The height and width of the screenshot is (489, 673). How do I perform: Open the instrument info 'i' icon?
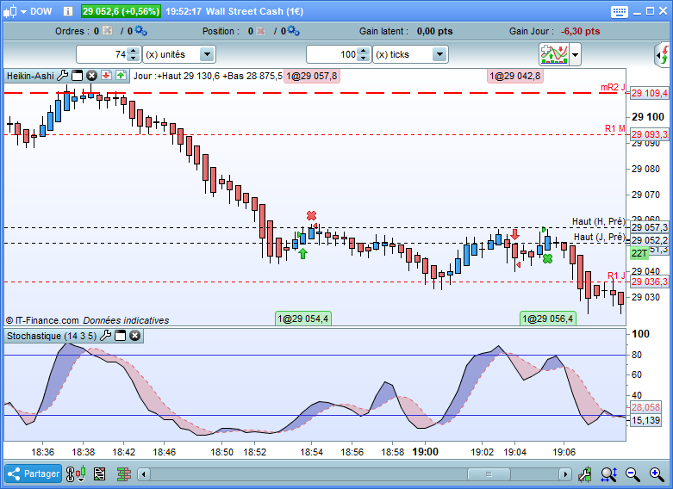point(68,11)
